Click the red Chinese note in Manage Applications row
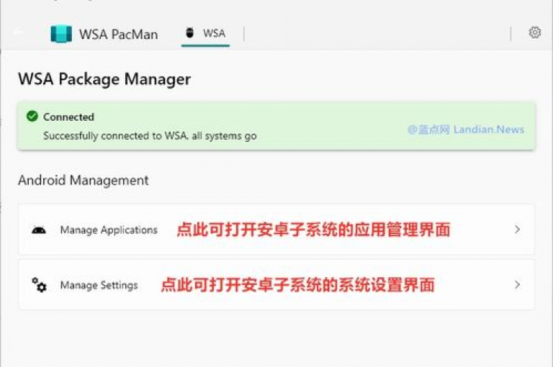This screenshot has width=553, height=367. (313, 230)
